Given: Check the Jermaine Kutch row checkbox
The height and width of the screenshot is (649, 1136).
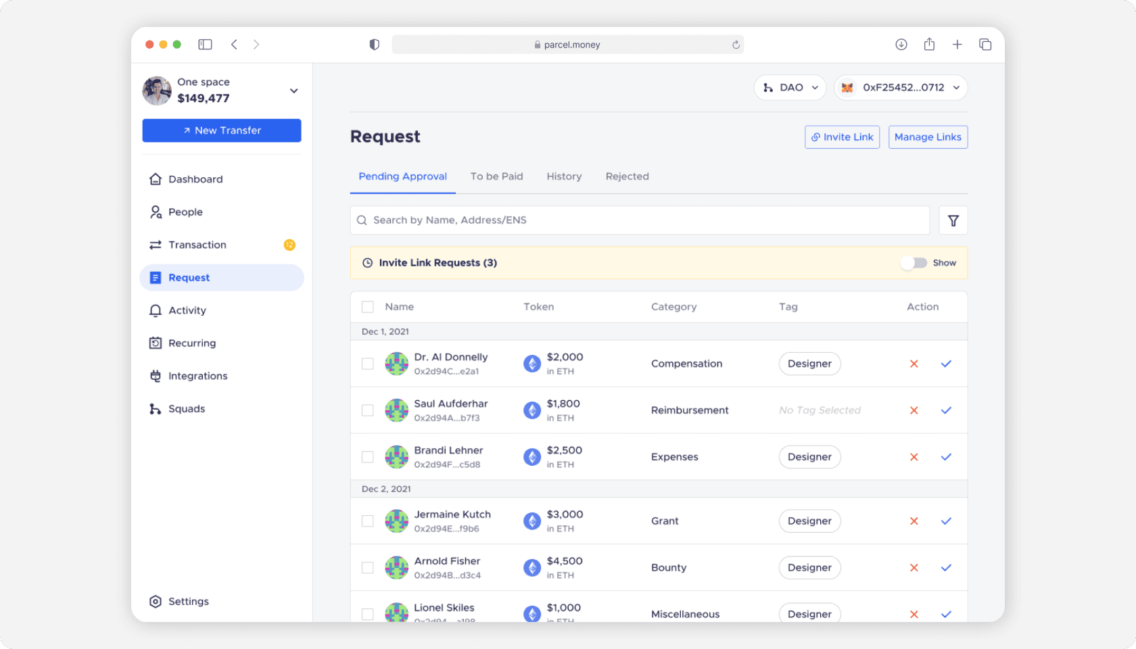Looking at the screenshot, I should click(368, 521).
